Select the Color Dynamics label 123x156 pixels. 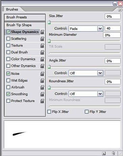pos(23,59)
